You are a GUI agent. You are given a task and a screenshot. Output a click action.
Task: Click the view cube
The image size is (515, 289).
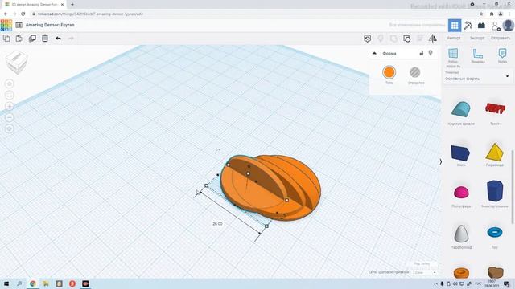pos(16,63)
